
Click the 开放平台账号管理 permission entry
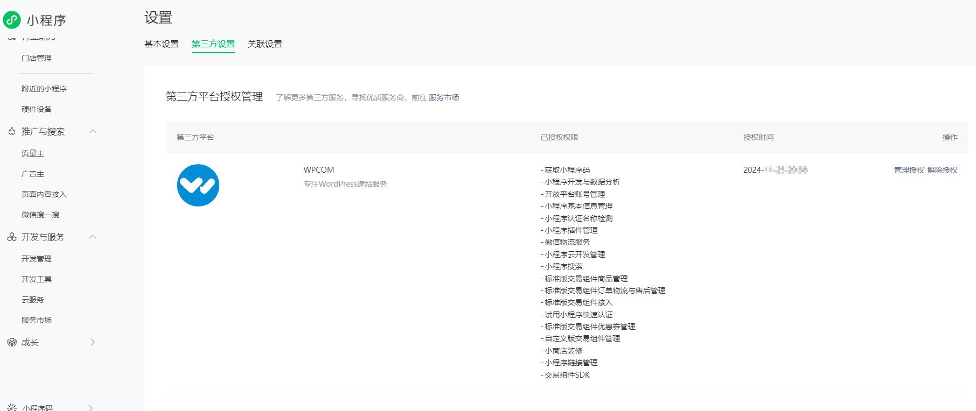click(573, 194)
